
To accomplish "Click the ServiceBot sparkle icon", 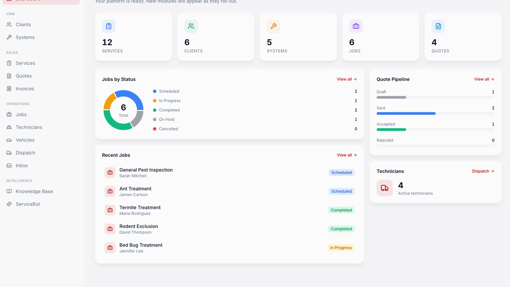I will (x=9, y=204).
